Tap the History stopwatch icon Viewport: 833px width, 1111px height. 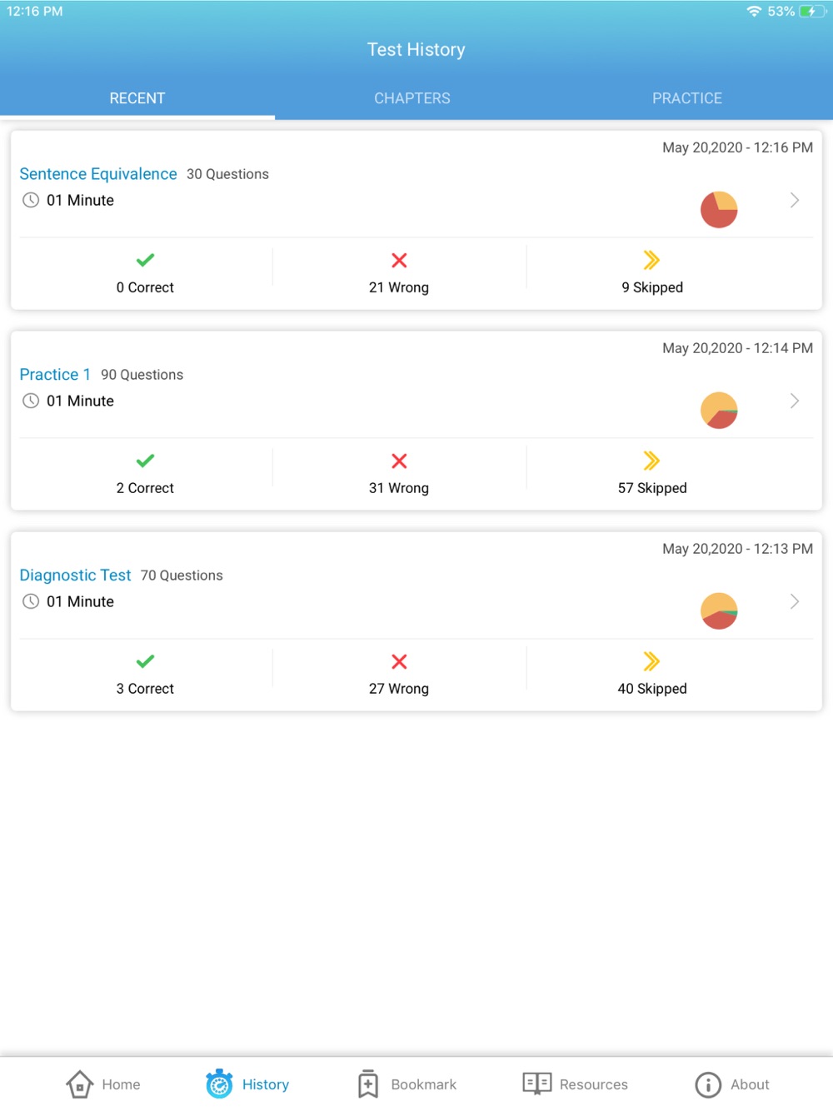[x=219, y=1084]
